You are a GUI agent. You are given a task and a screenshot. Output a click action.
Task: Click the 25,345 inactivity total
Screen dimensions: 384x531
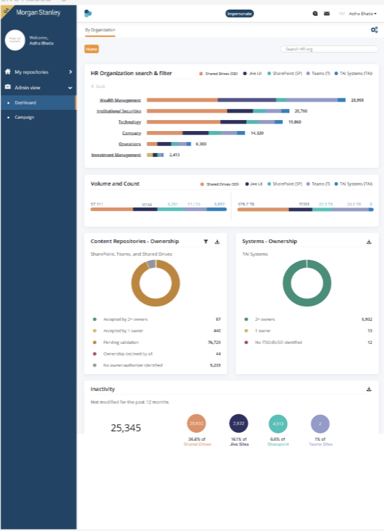pyautogui.click(x=126, y=428)
